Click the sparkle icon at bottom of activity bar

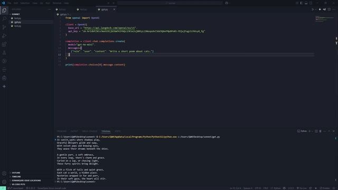click(4, 87)
